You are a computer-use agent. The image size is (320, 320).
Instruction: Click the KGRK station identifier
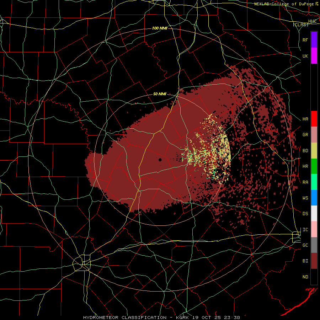pyautogui.click(x=182, y=318)
